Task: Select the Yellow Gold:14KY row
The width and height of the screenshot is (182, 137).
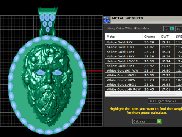Action: [143, 52]
